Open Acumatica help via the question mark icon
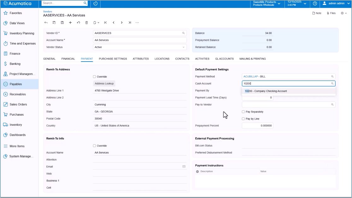This screenshot has height=198, width=352. [314, 4]
